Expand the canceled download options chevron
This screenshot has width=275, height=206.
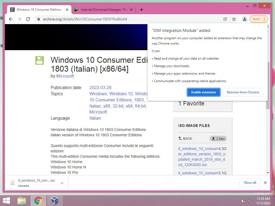(62, 183)
